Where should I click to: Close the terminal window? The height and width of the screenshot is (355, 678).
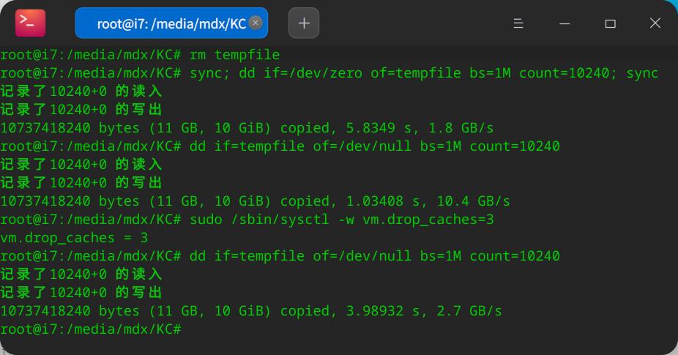pos(655,23)
